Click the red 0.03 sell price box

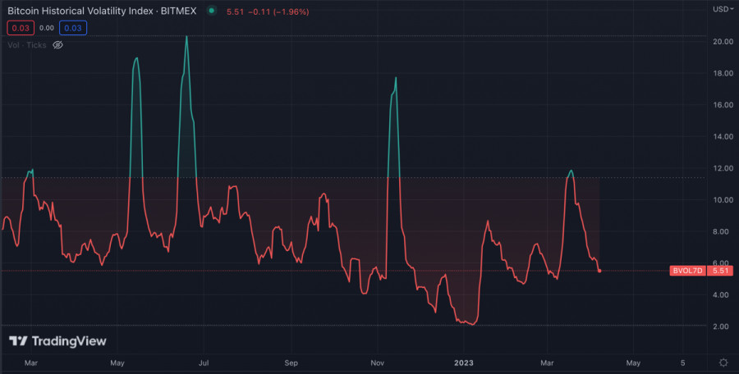point(20,28)
